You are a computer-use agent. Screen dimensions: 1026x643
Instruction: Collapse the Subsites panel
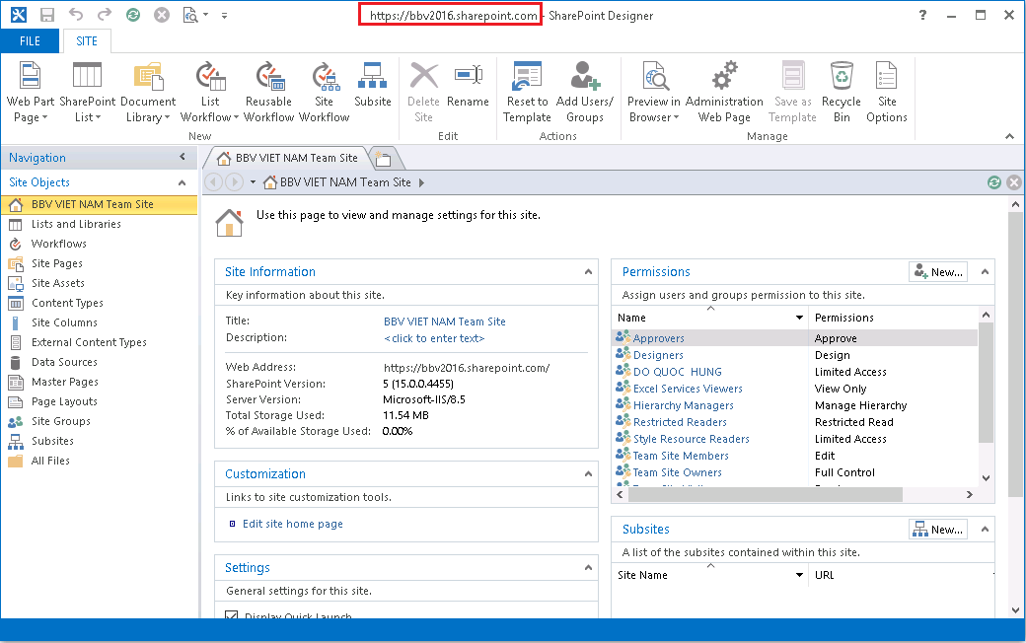click(985, 529)
